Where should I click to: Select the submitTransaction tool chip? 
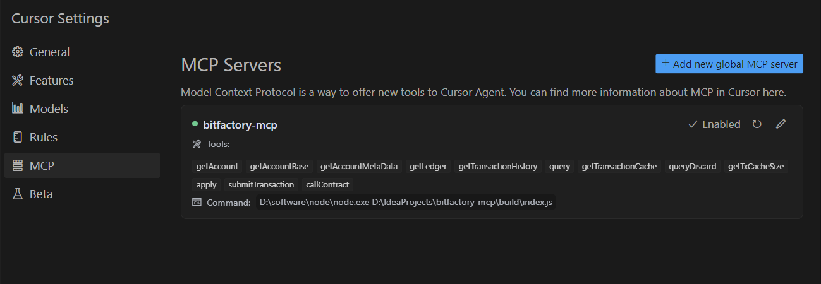pyautogui.click(x=261, y=185)
